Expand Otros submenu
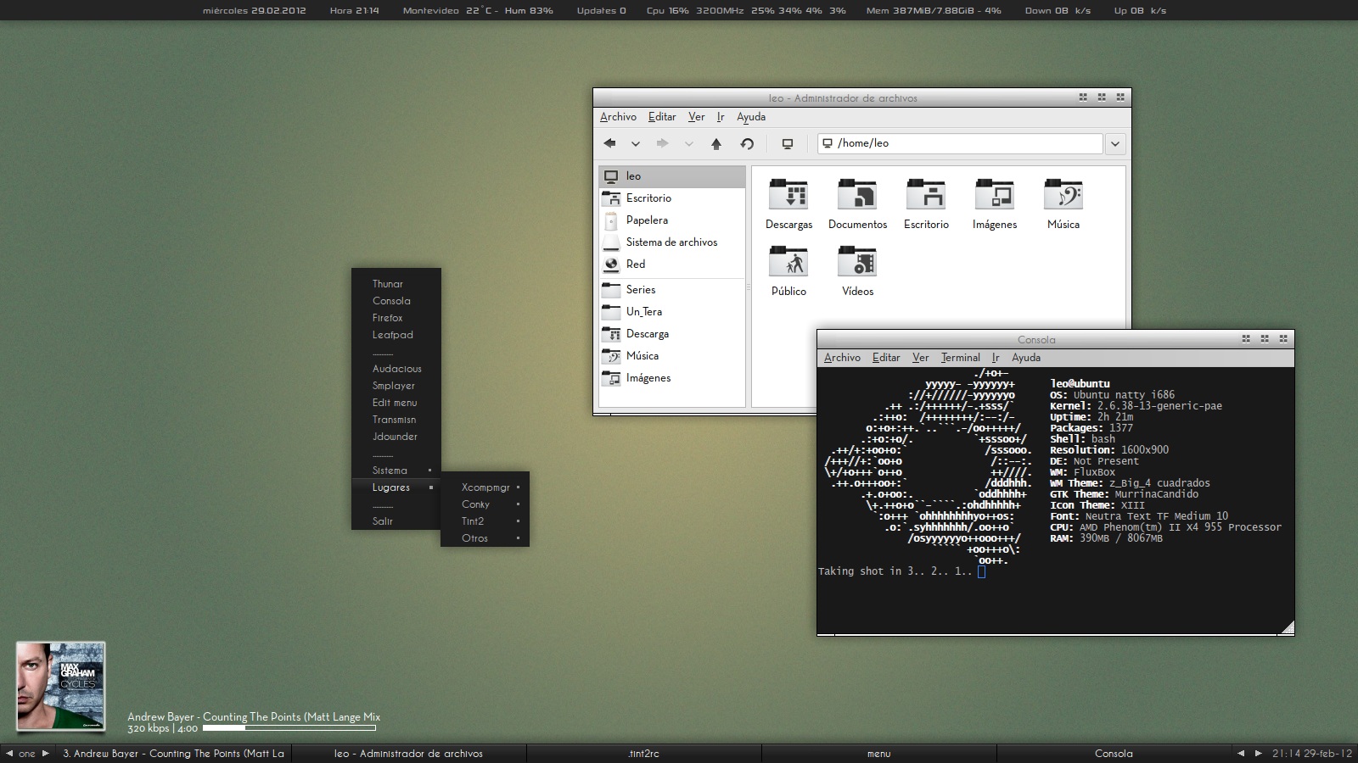 [x=485, y=538]
